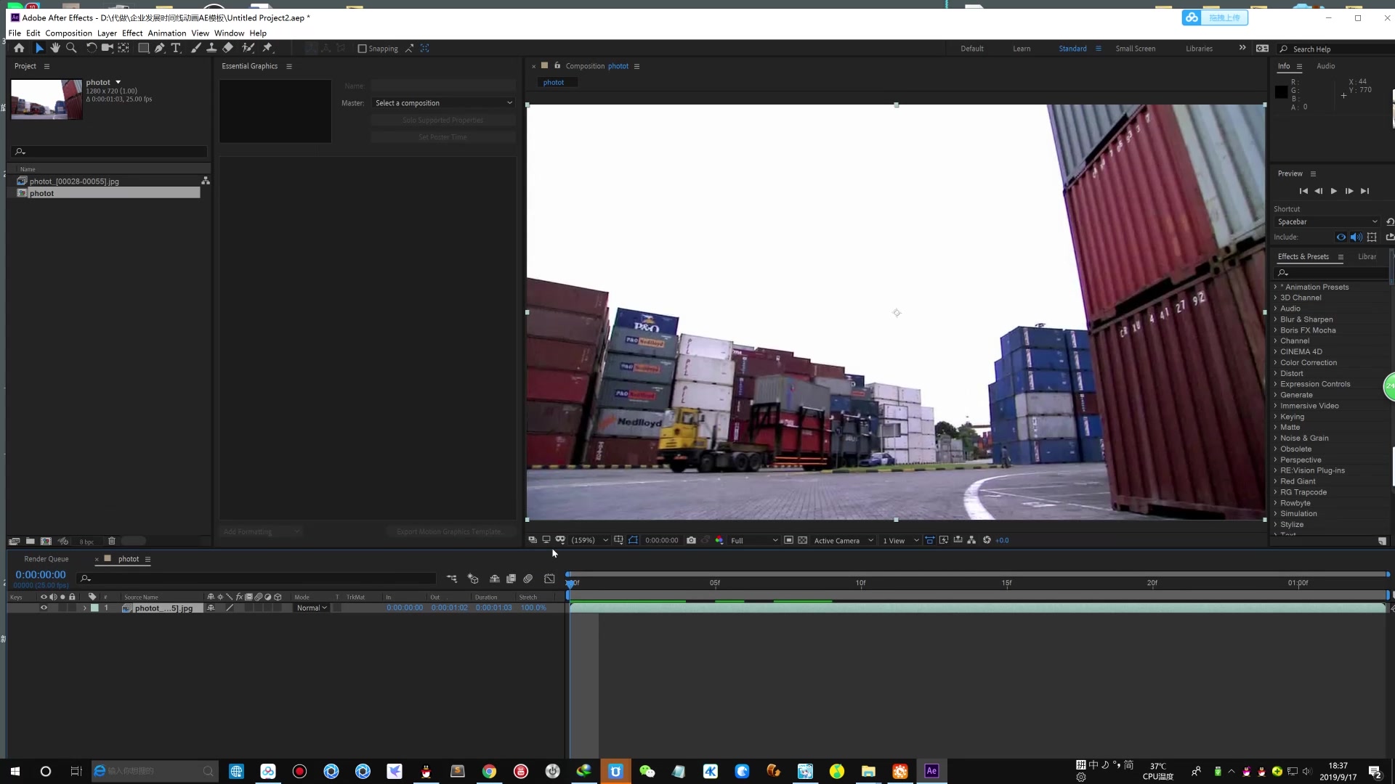Select the Puppet Pin tool
The height and width of the screenshot is (784, 1395).
[x=267, y=48]
